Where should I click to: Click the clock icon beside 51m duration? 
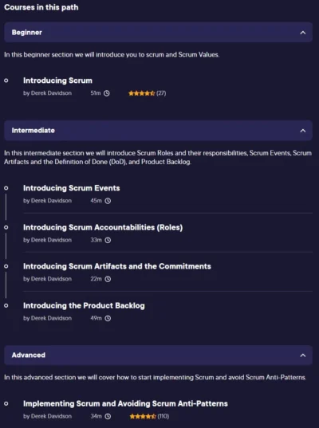[x=107, y=93]
